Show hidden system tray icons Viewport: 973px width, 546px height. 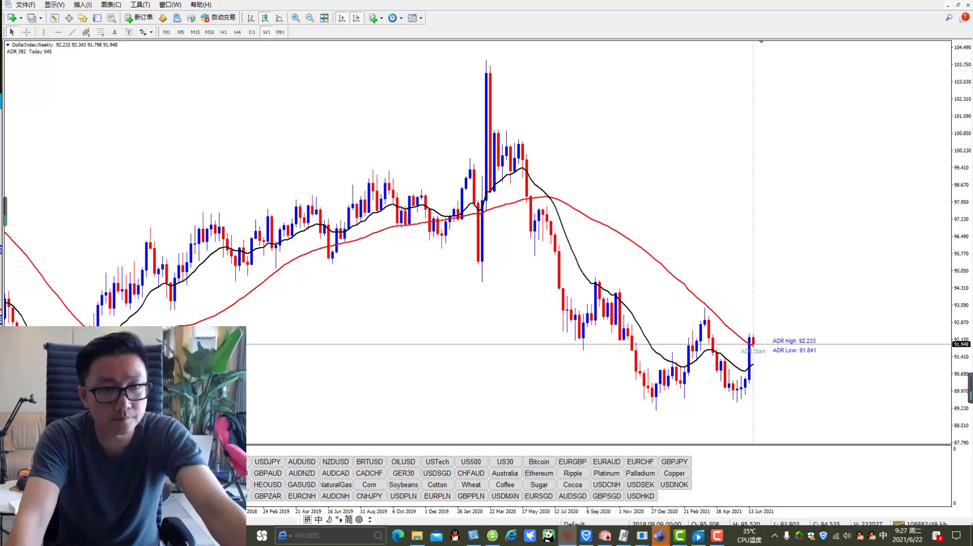pyautogui.click(x=774, y=535)
